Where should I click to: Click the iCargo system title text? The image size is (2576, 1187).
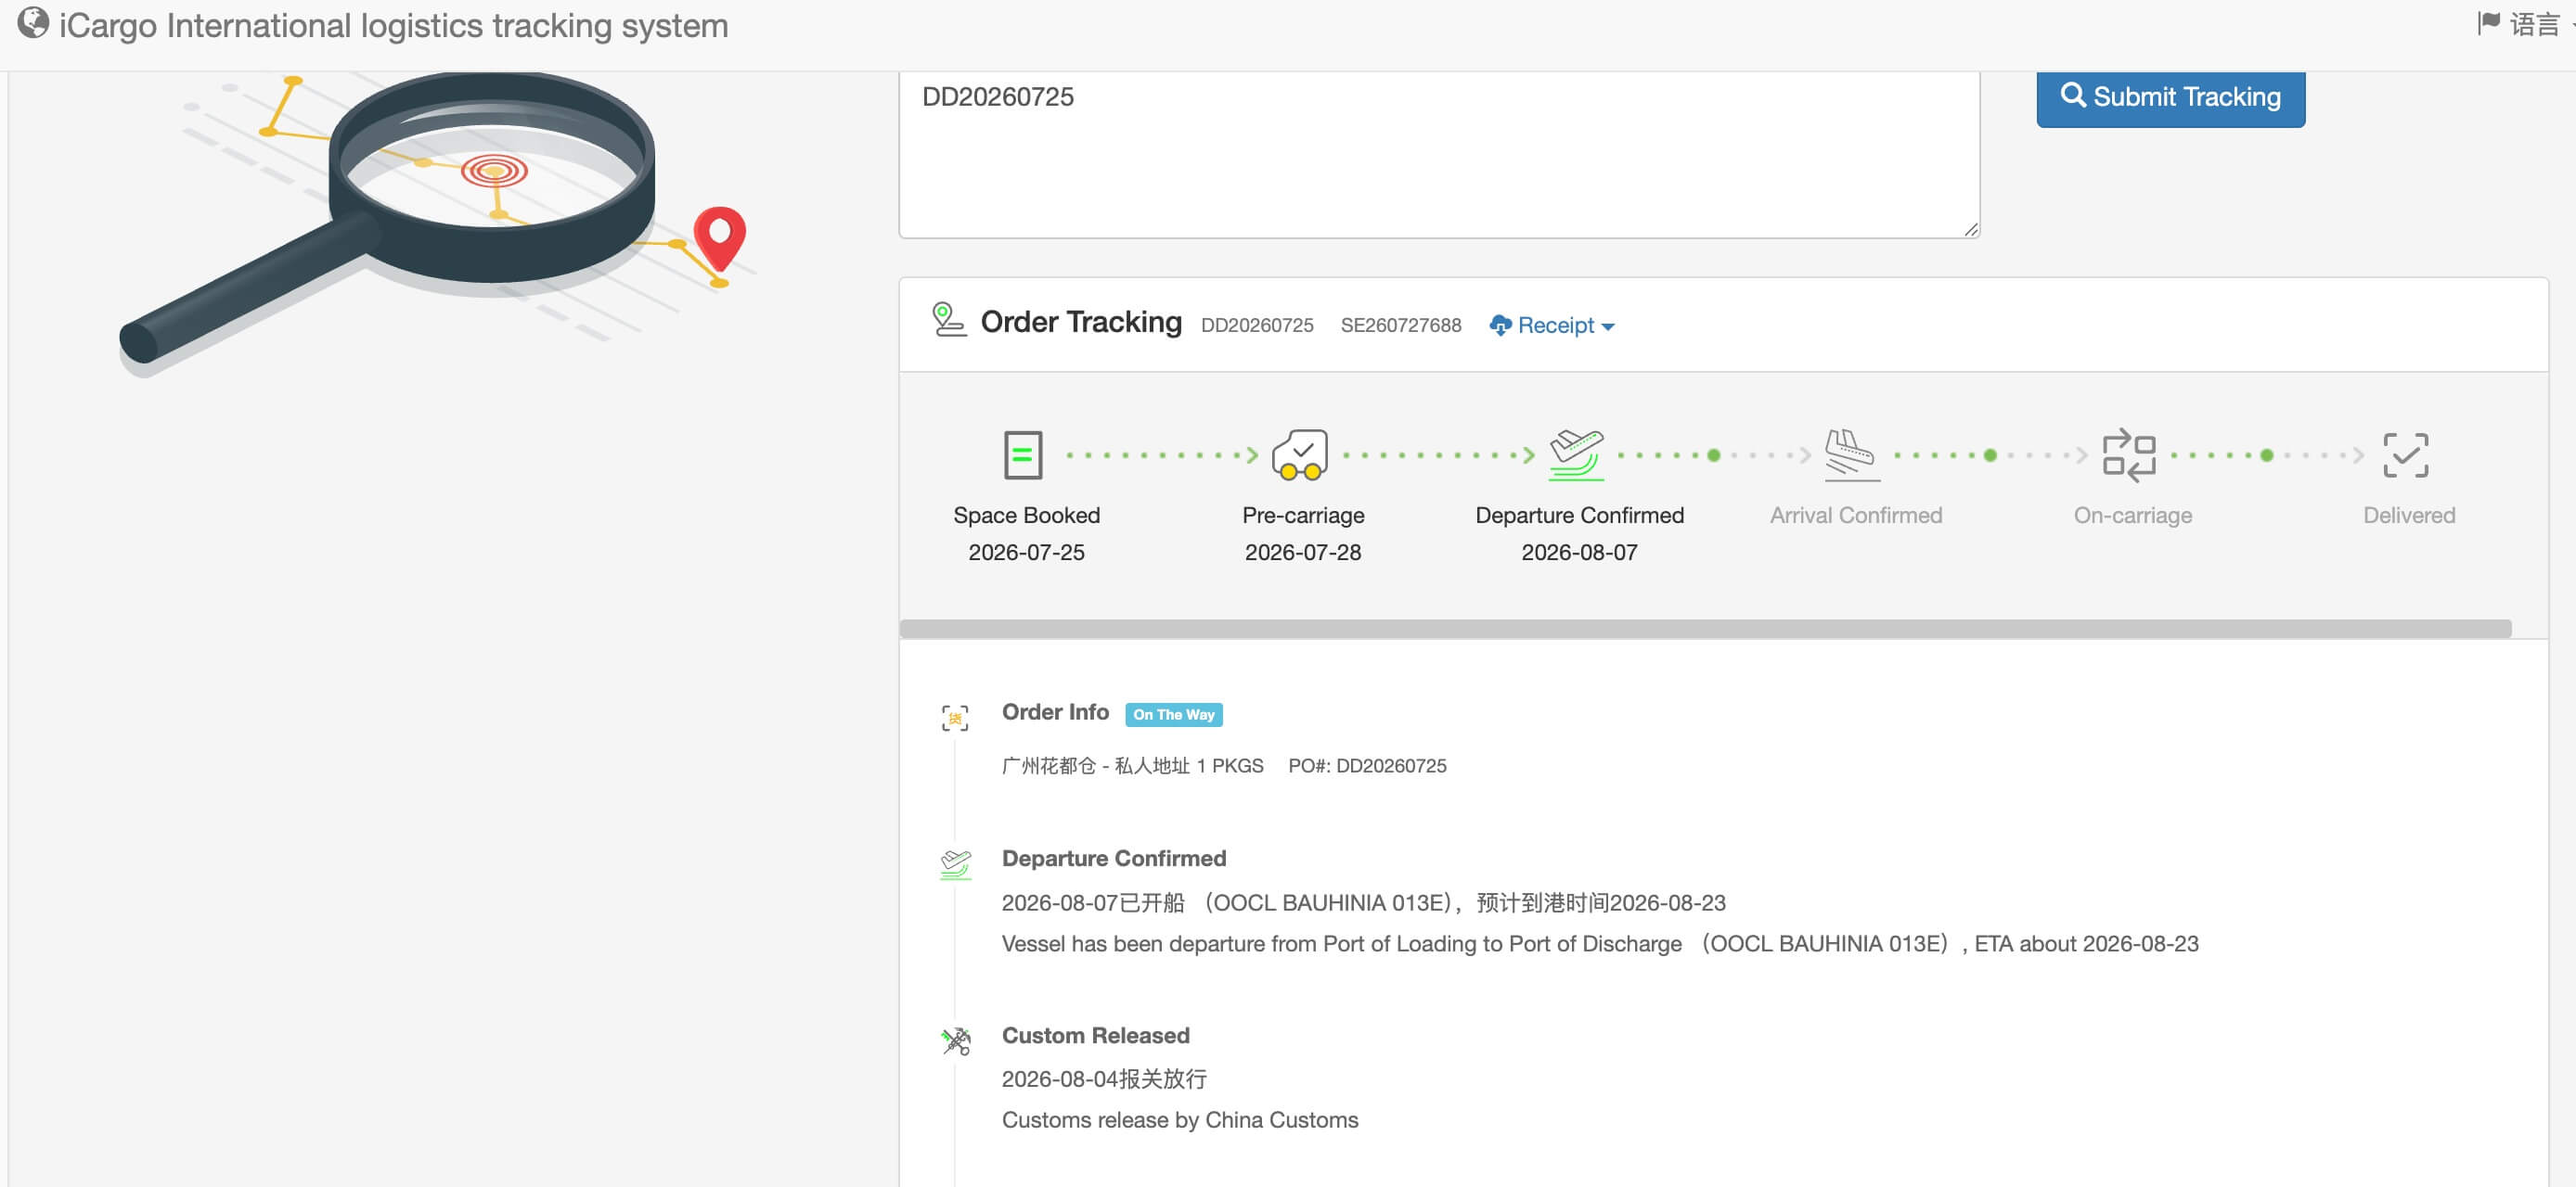(393, 25)
